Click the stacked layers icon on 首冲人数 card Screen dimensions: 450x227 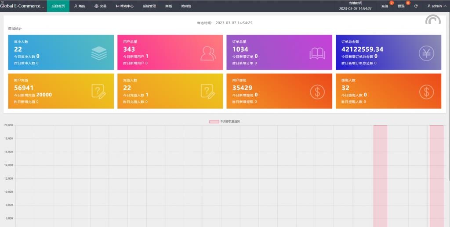tap(99, 53)
